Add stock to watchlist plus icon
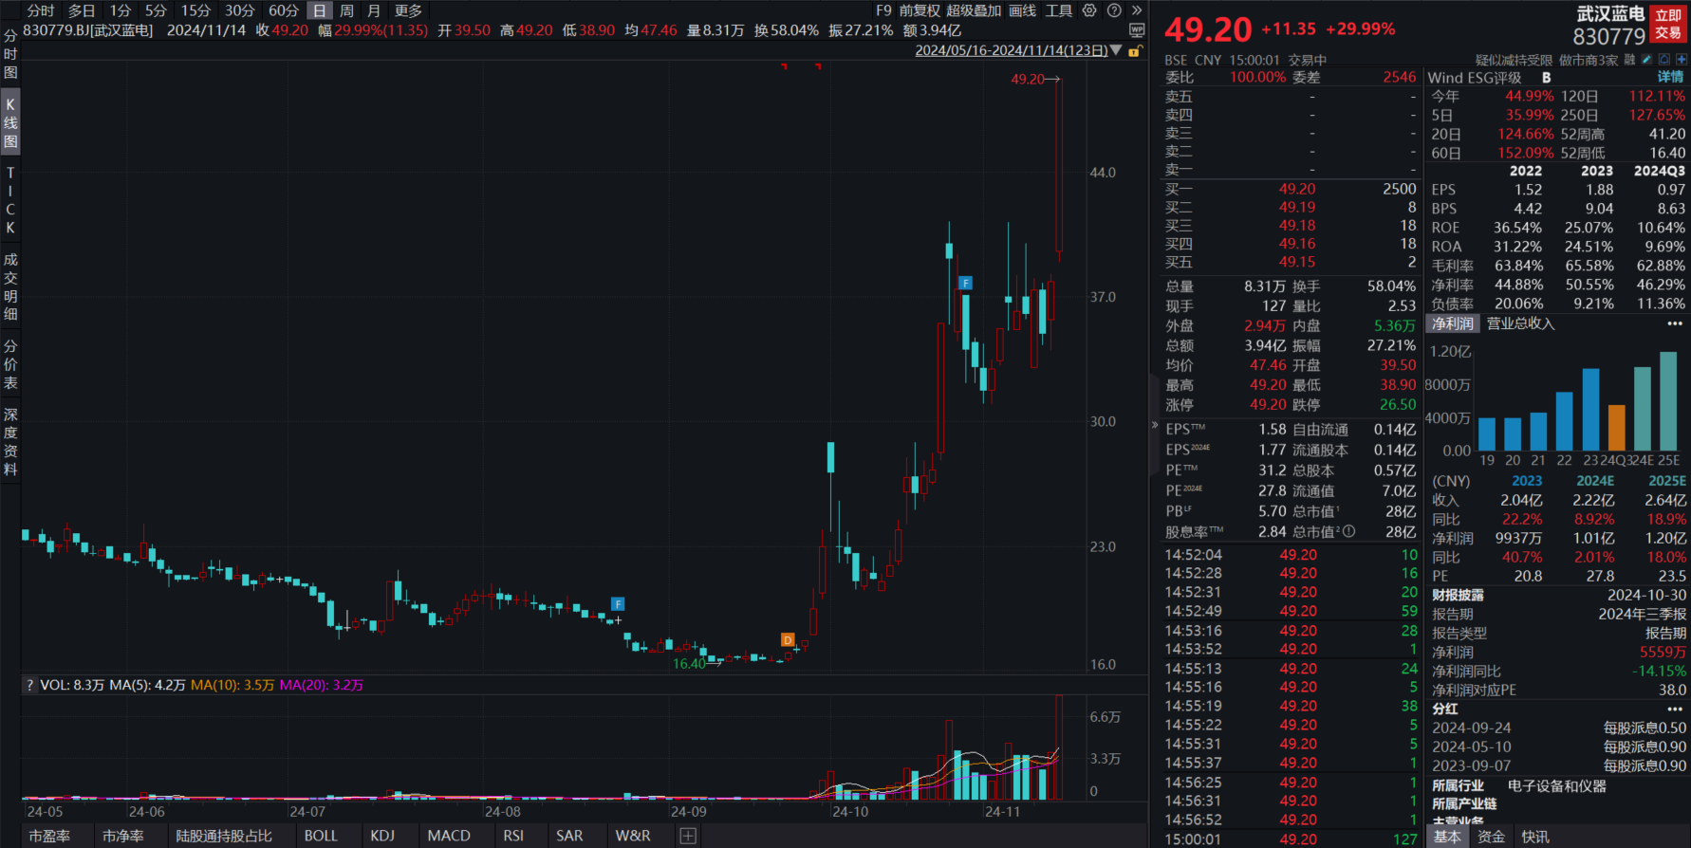The image size is (1691, 848). 1681,60
